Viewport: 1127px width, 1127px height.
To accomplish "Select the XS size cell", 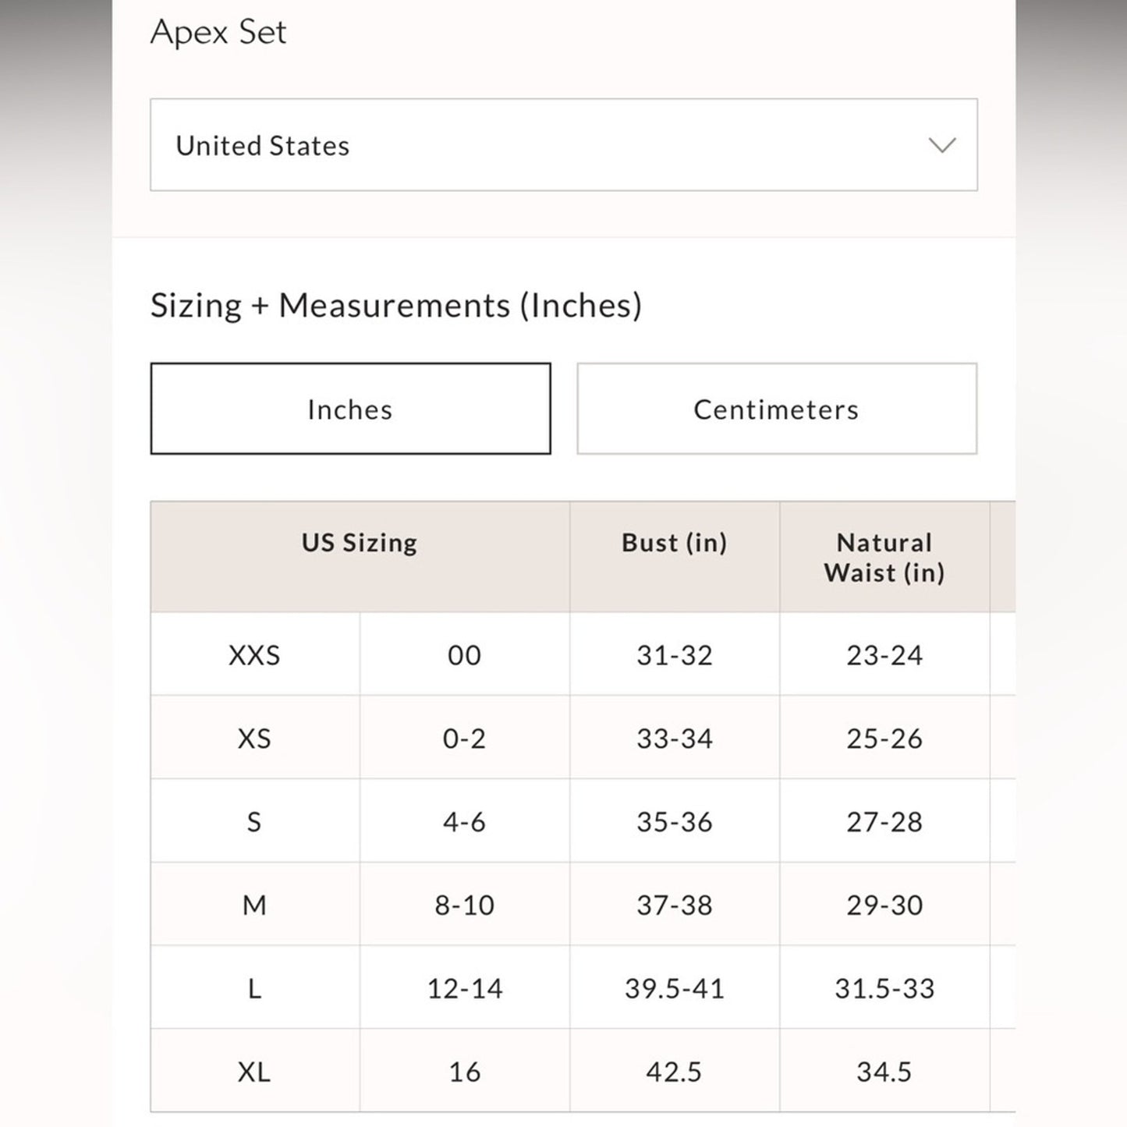I will coord(254,739).
